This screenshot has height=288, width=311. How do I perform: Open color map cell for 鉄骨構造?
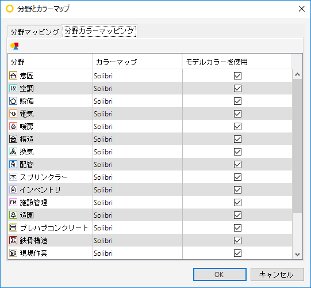pos(137,240)
